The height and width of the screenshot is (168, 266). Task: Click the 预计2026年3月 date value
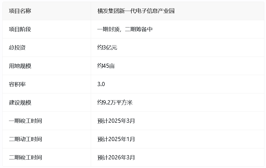(x=116, y=158)
